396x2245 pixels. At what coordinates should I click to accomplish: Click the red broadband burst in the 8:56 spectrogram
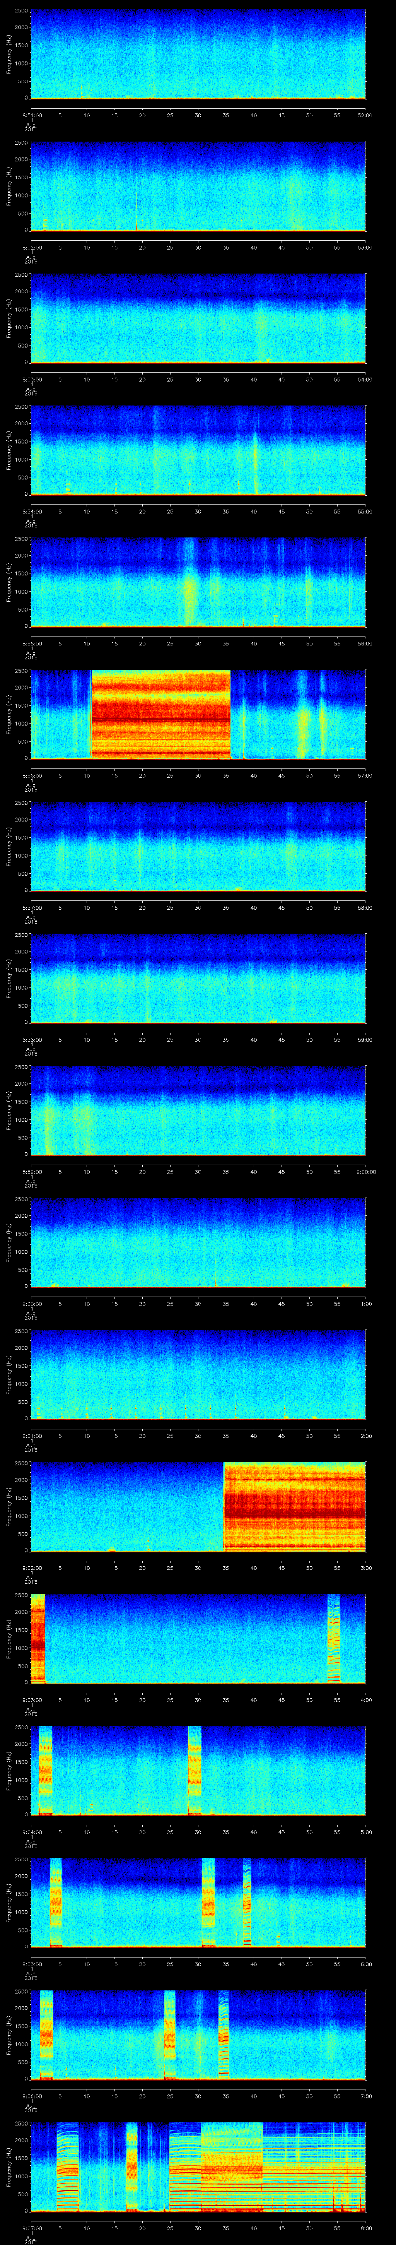161,714
